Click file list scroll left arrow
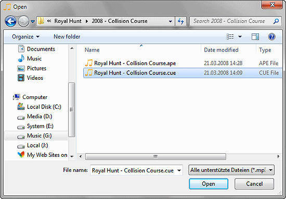 click(81, 156)
